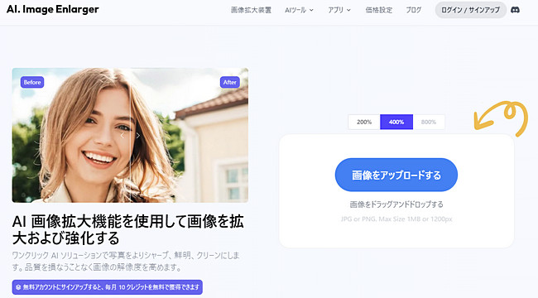
Task: Select the 400% scale option
Action: point(396,122)
